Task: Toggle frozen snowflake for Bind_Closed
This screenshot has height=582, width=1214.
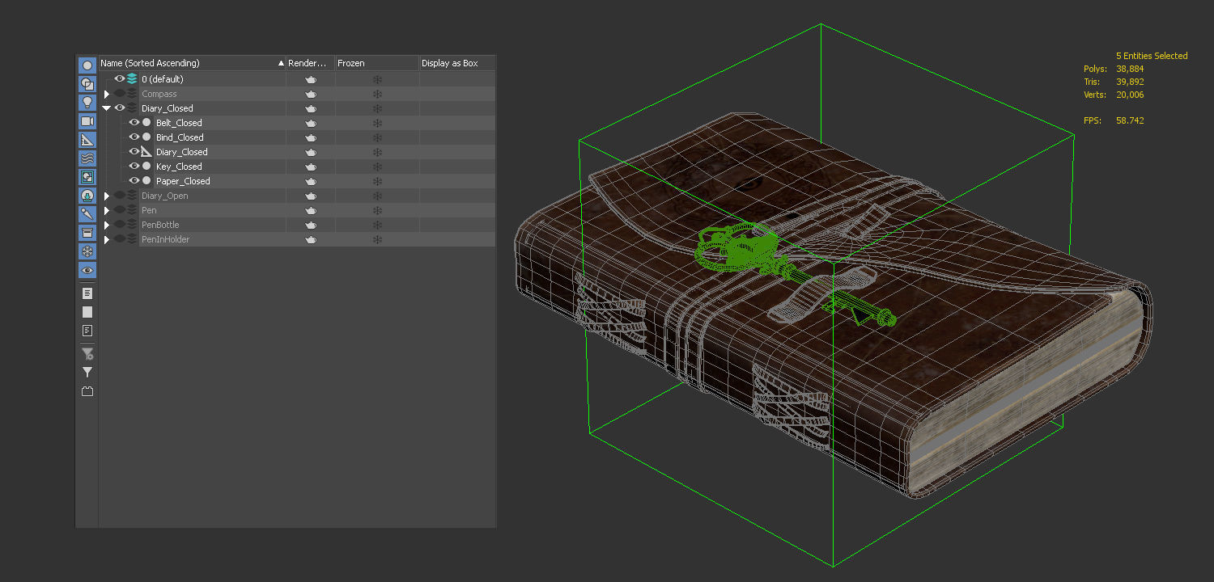Action: pos(377,137)
